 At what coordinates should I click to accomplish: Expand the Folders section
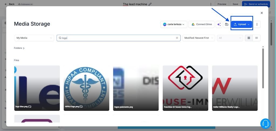[19, 48]
